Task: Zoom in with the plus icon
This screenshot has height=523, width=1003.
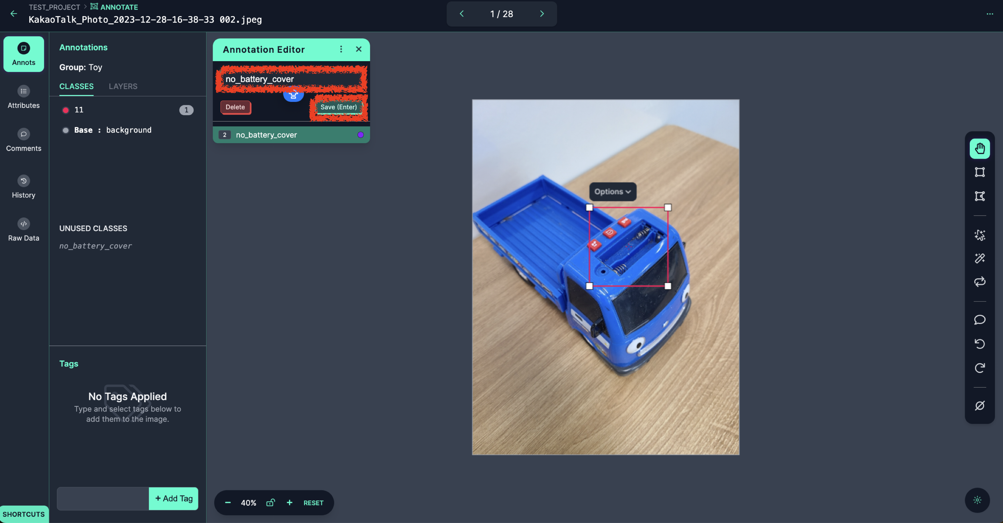Action: click(289, 503)
